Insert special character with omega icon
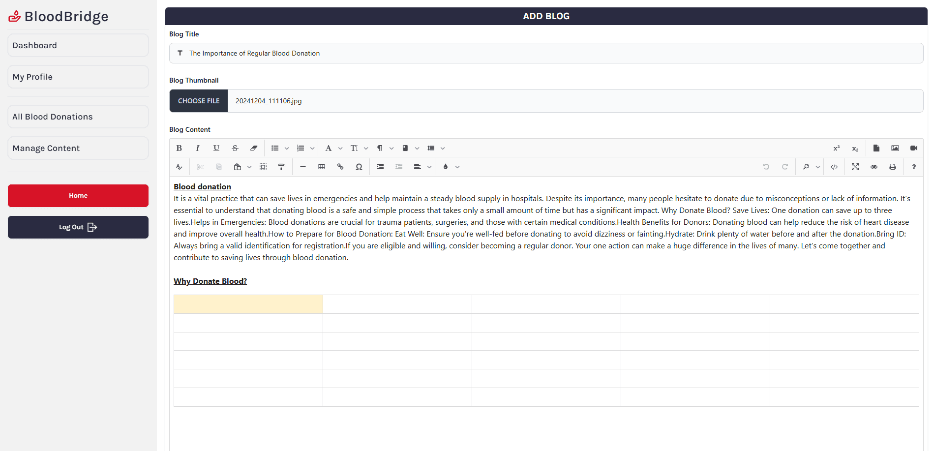The height and width of the screenshot is (451, 934). [x=359, y=167]
